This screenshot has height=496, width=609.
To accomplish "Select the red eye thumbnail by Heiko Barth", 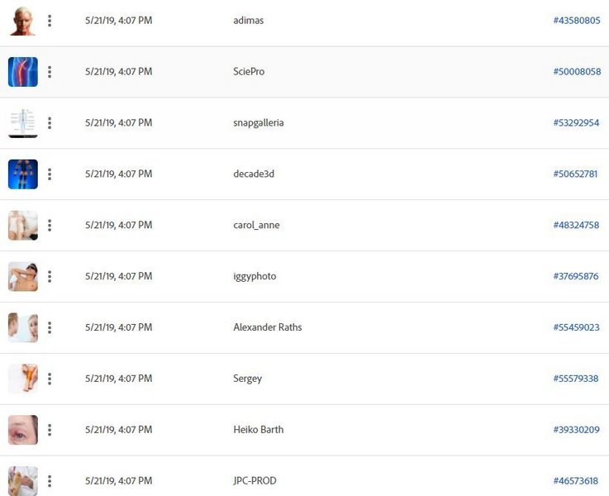I will click(x=23, y=430).
